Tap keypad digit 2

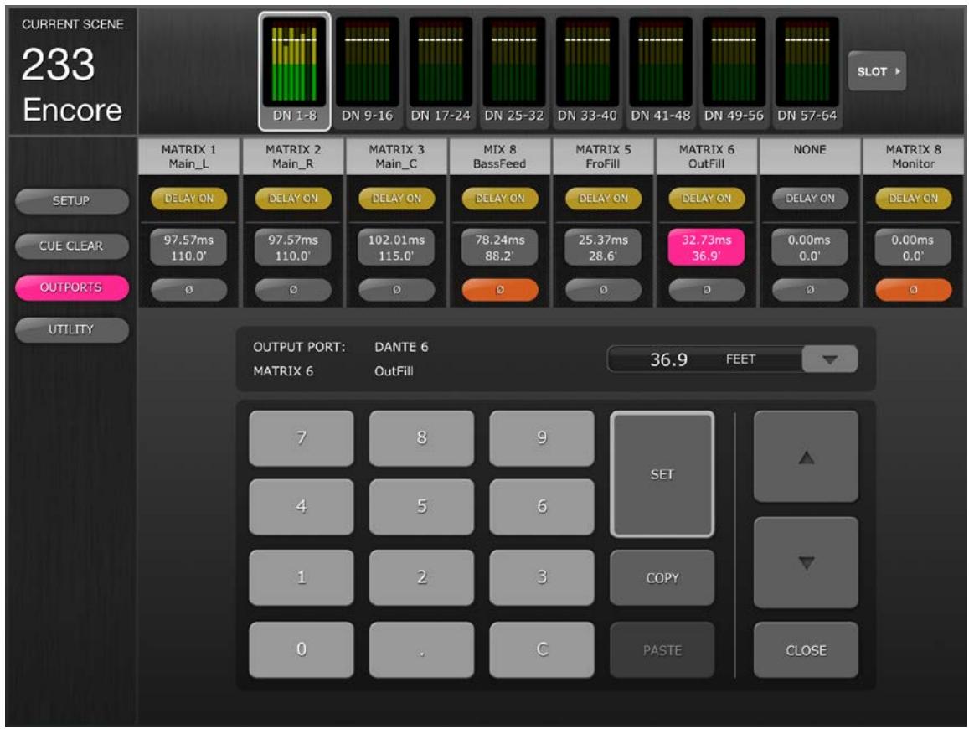coord(421,577)
